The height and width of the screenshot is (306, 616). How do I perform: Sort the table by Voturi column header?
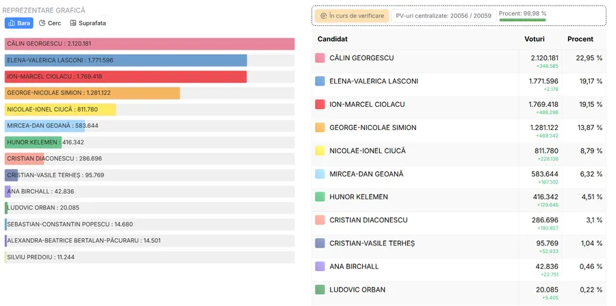(x=535, y=39)
